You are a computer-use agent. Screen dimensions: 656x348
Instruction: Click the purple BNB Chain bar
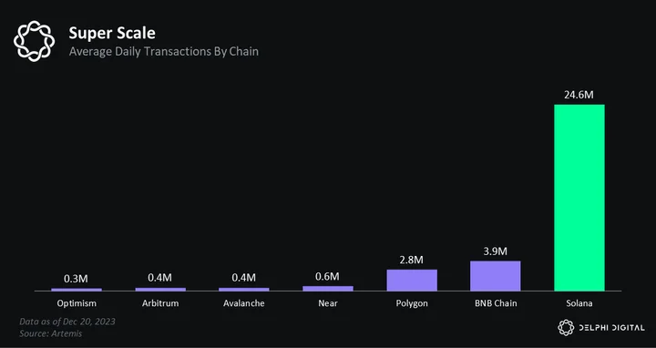(496, 276)
